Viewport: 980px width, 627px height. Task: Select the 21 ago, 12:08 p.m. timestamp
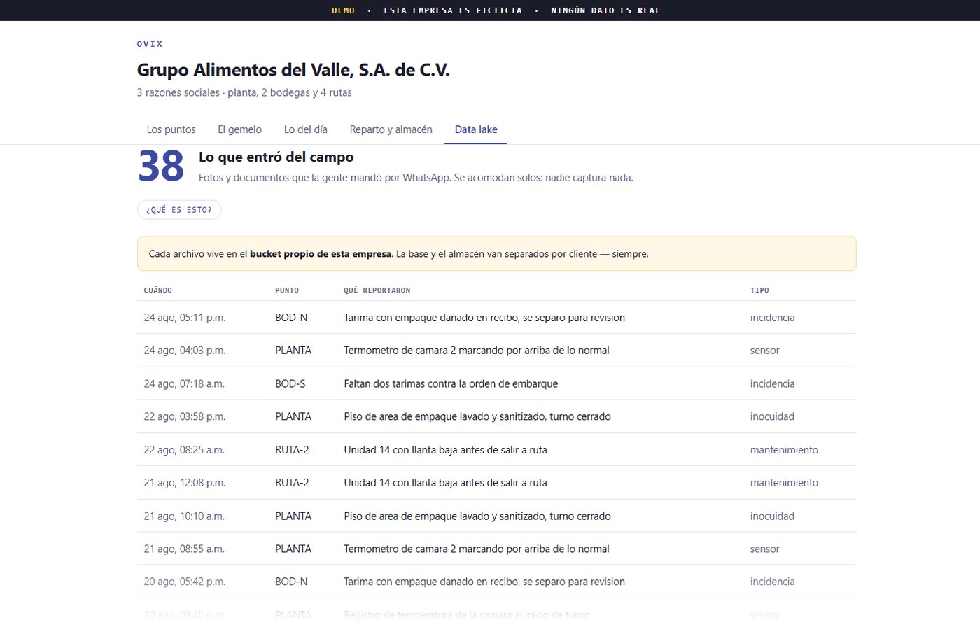[185, 483]
